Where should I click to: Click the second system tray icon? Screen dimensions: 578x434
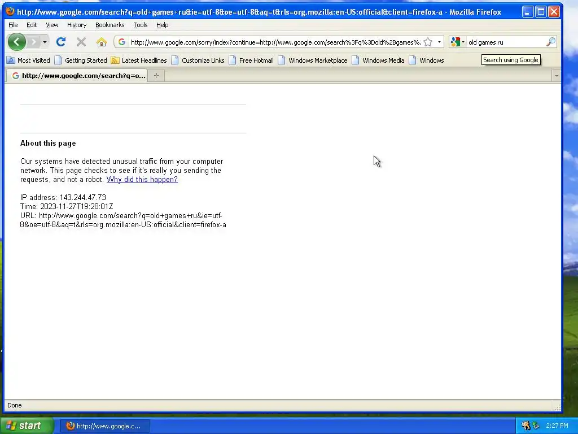click(536, 426)
